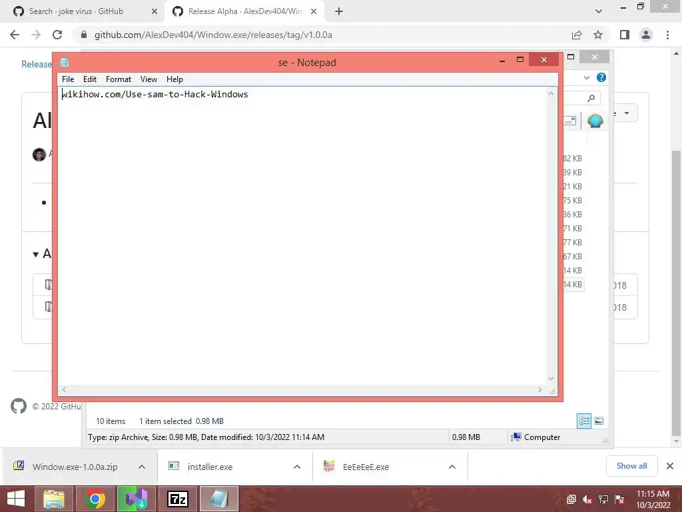Click the author avatar on release page
Screen dimensions: 682x512
pos(39,154)
